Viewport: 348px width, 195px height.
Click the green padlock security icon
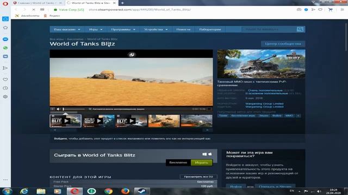coord(55,10)
